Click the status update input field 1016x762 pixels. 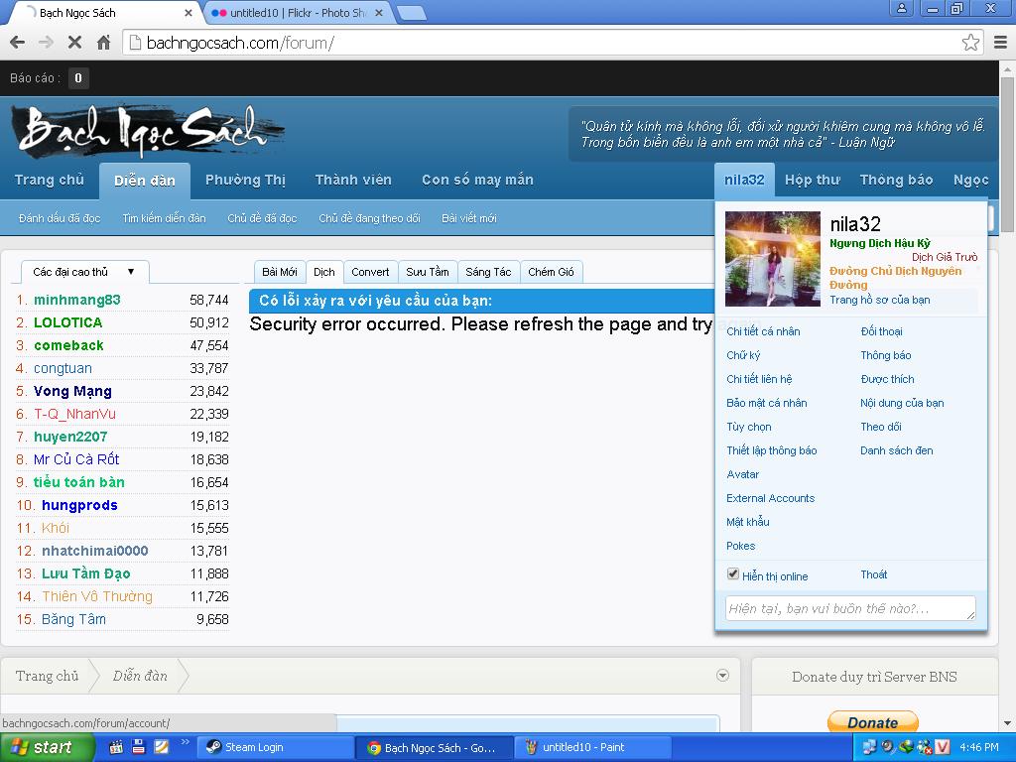[x=849, y=608]
